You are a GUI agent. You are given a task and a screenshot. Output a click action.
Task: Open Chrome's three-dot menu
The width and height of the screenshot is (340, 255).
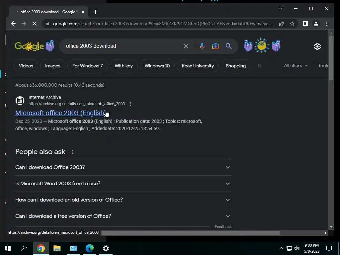point(327,24)
